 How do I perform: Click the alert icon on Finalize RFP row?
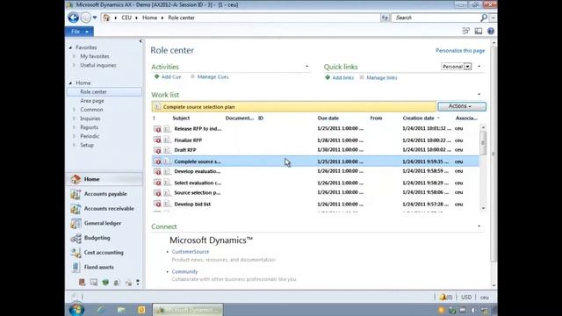pyautogui.click(x=157, y=140)
